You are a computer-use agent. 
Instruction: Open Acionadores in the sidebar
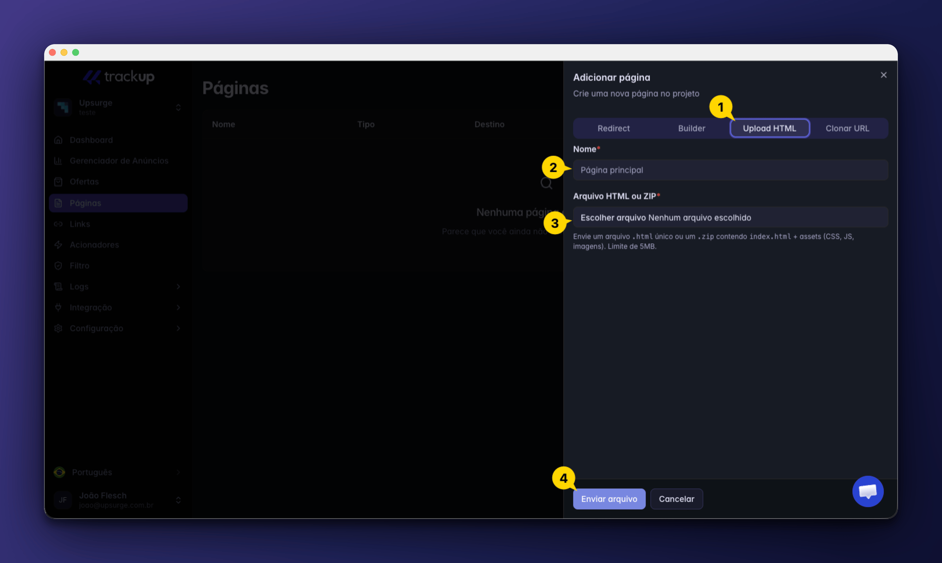tap(118, 245)
